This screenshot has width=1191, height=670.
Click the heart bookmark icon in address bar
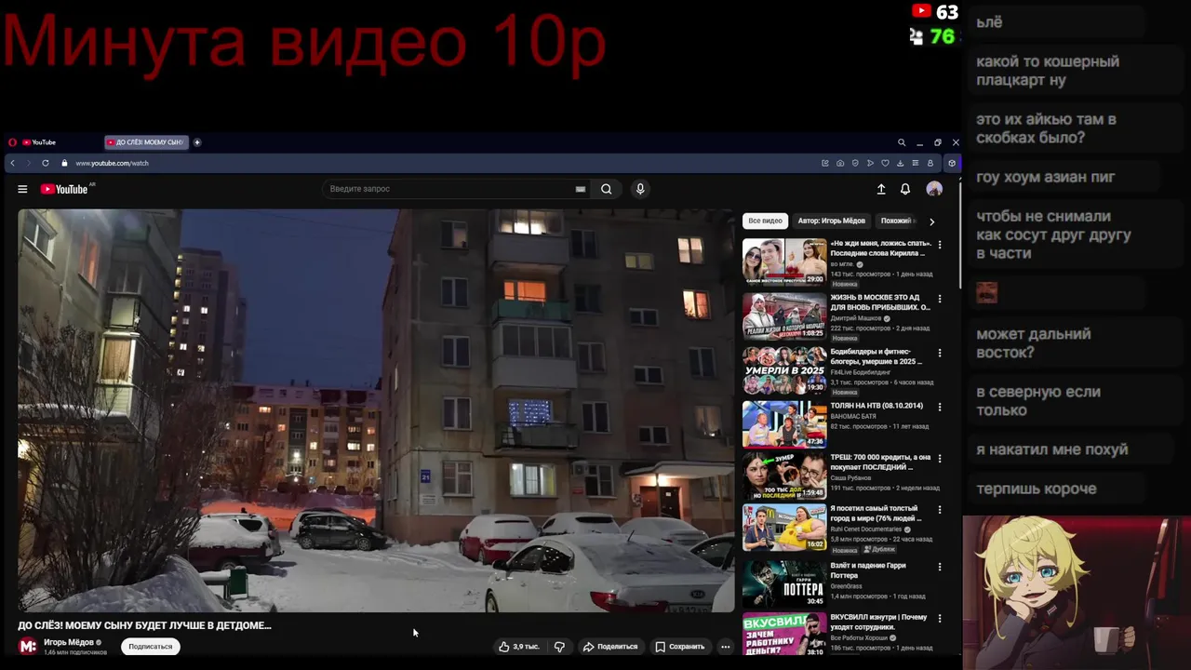click(x=885, y=163)
